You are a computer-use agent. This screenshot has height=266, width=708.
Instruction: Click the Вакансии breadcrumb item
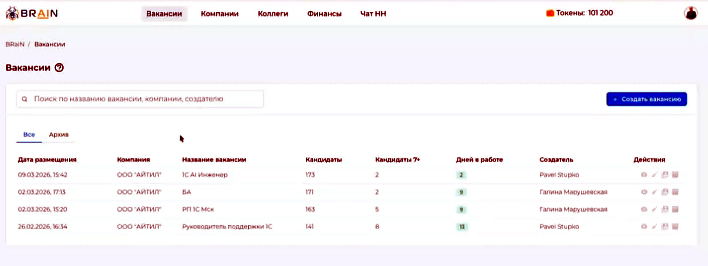point(50,44)
